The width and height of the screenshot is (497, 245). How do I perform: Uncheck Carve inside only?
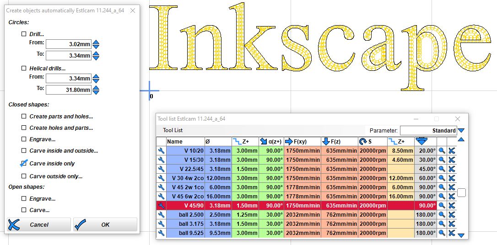24,163
